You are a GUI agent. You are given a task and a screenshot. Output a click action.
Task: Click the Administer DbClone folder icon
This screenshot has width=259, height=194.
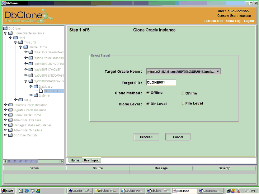tap(10, 120)
